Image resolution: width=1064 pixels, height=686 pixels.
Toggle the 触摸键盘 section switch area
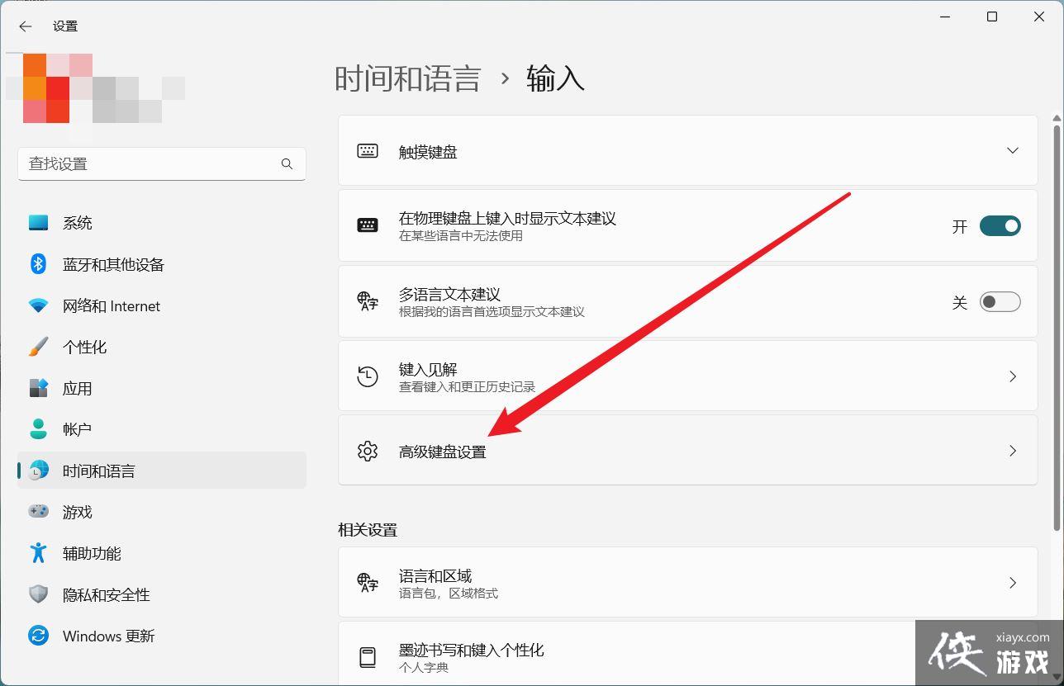[1013, 150]
